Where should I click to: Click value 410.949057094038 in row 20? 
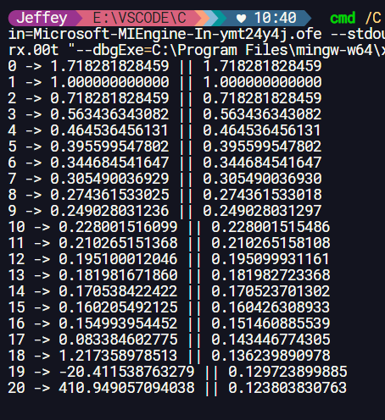click(x=126, y=388)
